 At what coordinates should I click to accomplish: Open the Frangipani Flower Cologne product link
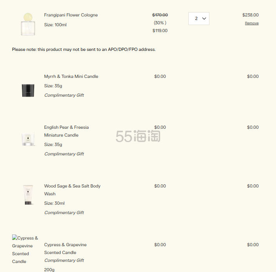(x=71, y=15)
